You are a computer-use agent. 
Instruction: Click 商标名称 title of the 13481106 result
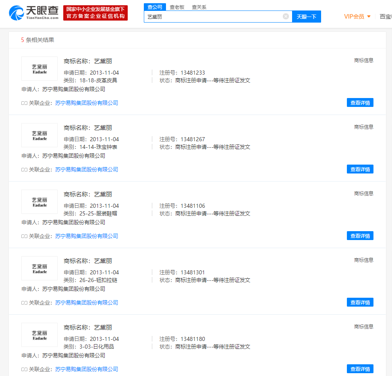(88, 194)
